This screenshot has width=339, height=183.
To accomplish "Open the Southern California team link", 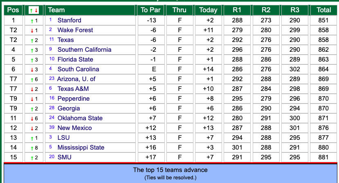I will coord(84,50).
